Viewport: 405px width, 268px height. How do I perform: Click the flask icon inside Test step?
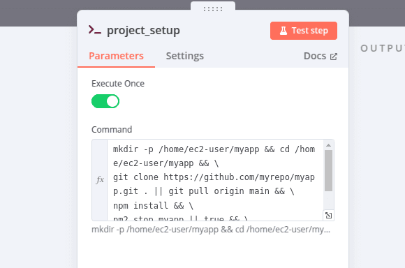(283, 31)
